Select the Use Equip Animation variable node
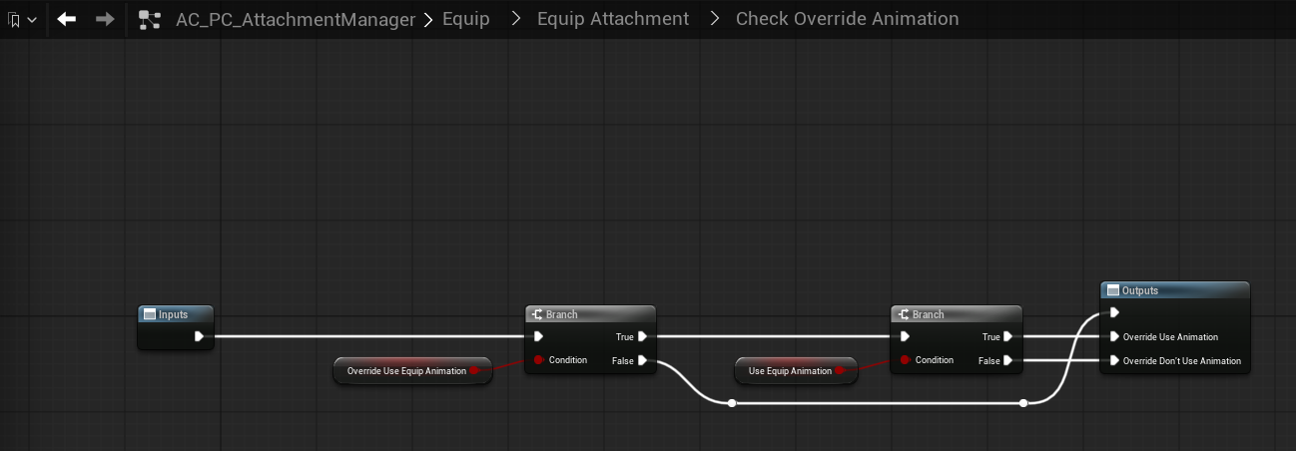The height and width of the screenshot is (451, 1296). [789, 371]
